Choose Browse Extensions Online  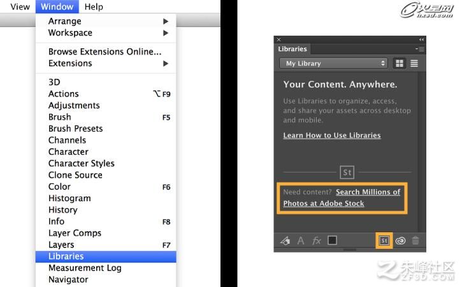click(x=106, y=52)
